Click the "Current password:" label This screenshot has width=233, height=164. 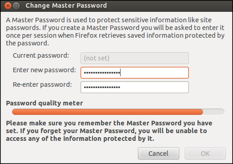[x=41, y=55]
